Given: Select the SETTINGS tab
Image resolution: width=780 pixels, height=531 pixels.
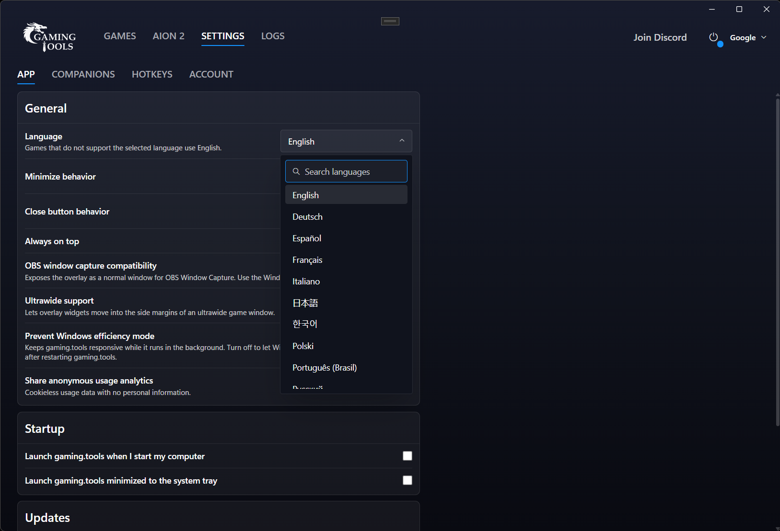Looking at the screenshot, I should click(x=223, y=36).
